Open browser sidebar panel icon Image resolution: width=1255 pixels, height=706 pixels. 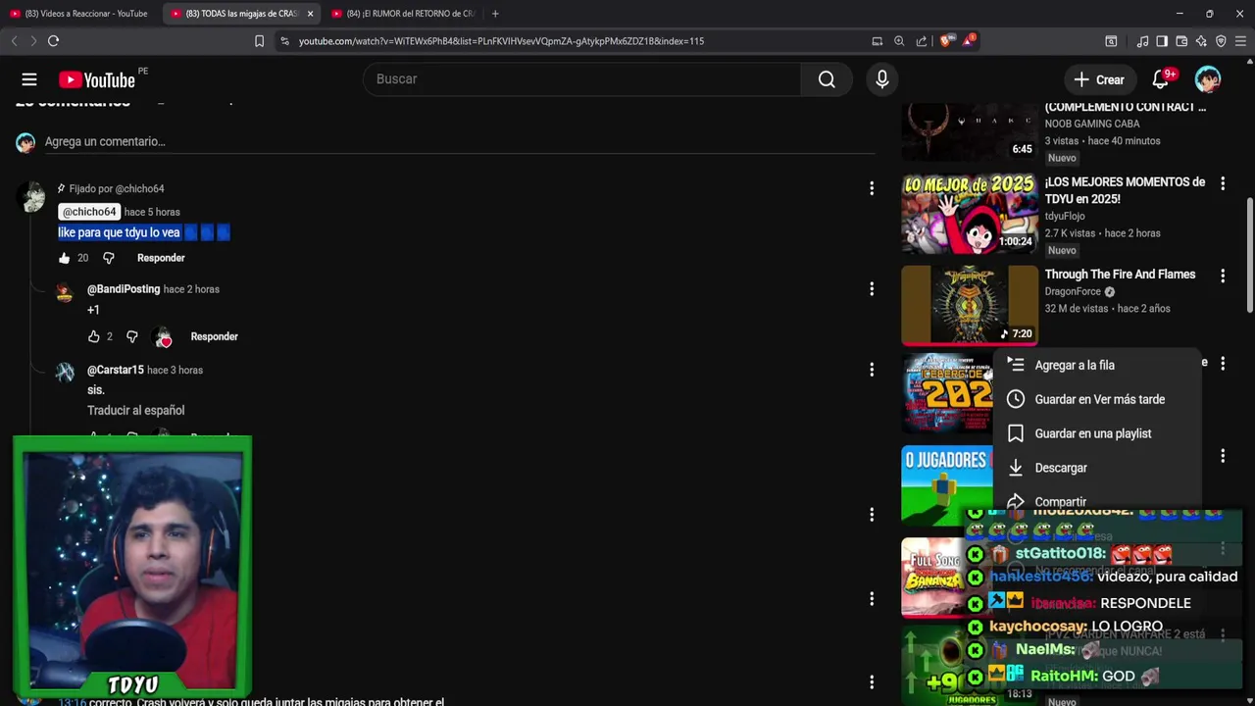pyautogui.click(x=1162, y=41)
